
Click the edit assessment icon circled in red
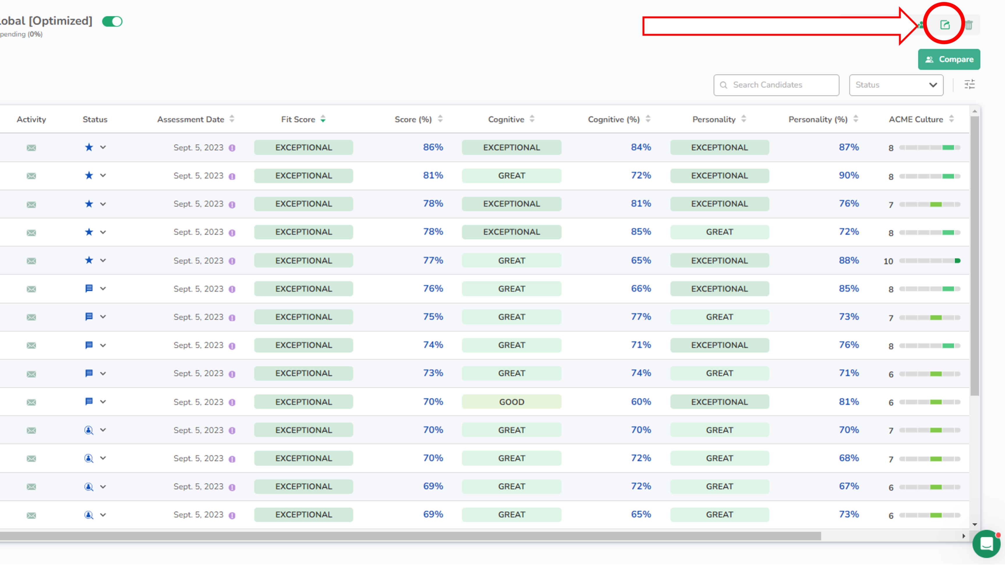point(944,25)
